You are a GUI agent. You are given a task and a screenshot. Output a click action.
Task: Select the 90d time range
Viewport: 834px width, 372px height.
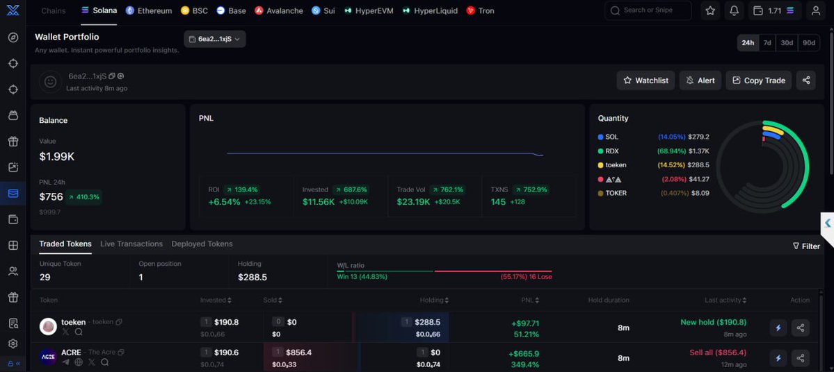(x=809, y=43)
